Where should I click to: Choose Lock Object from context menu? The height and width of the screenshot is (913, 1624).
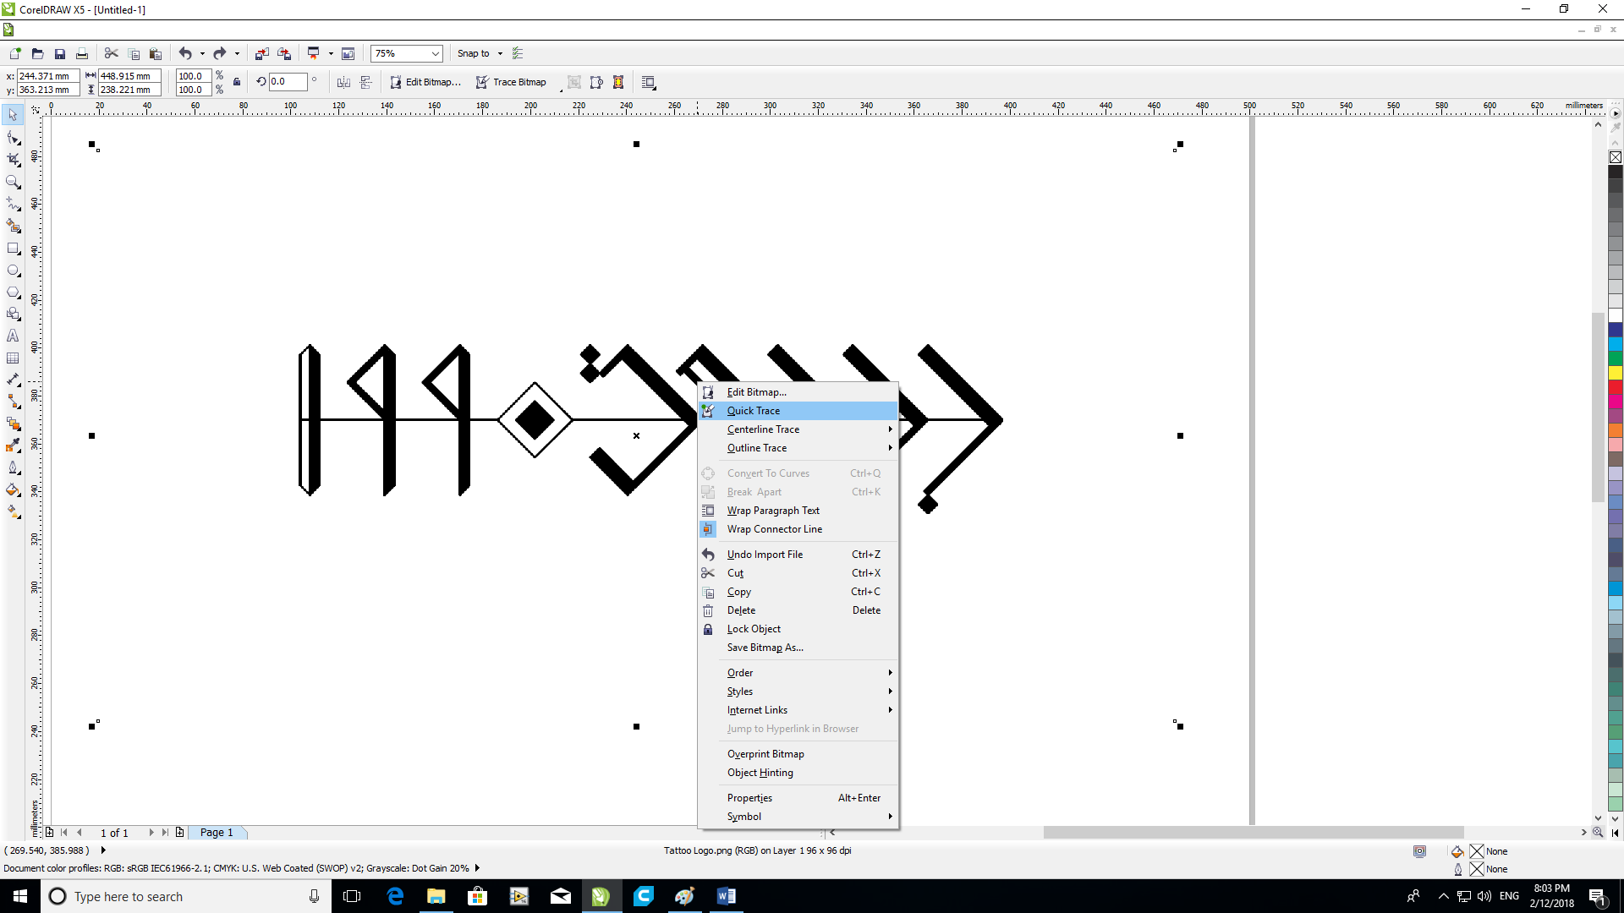pyautogui.click(x=798, y=629)
